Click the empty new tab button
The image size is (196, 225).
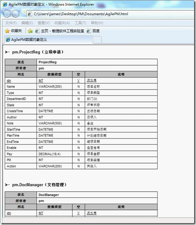97,40
